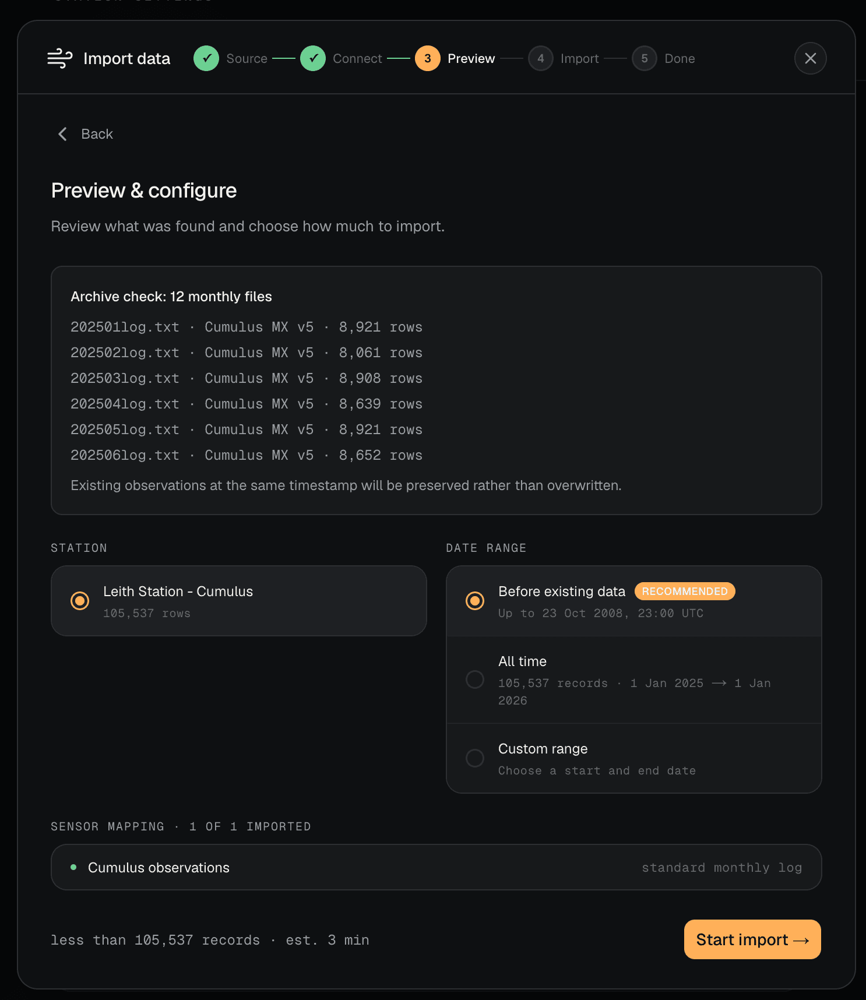The image size is (866, 1000).
Task: Open the Connect step label
Action: [357, 58]
